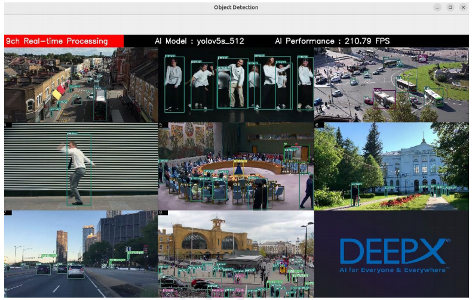Click the AI Performance FPS readout
This screenshot has width=472, height=300.
(332, 41)
